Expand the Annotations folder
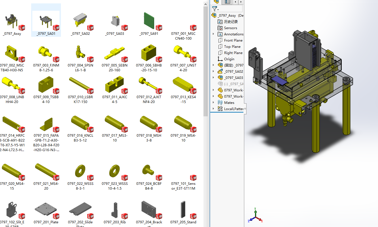Image resolution: width=378 pixels, height=227 pixels. click(213, 34)
